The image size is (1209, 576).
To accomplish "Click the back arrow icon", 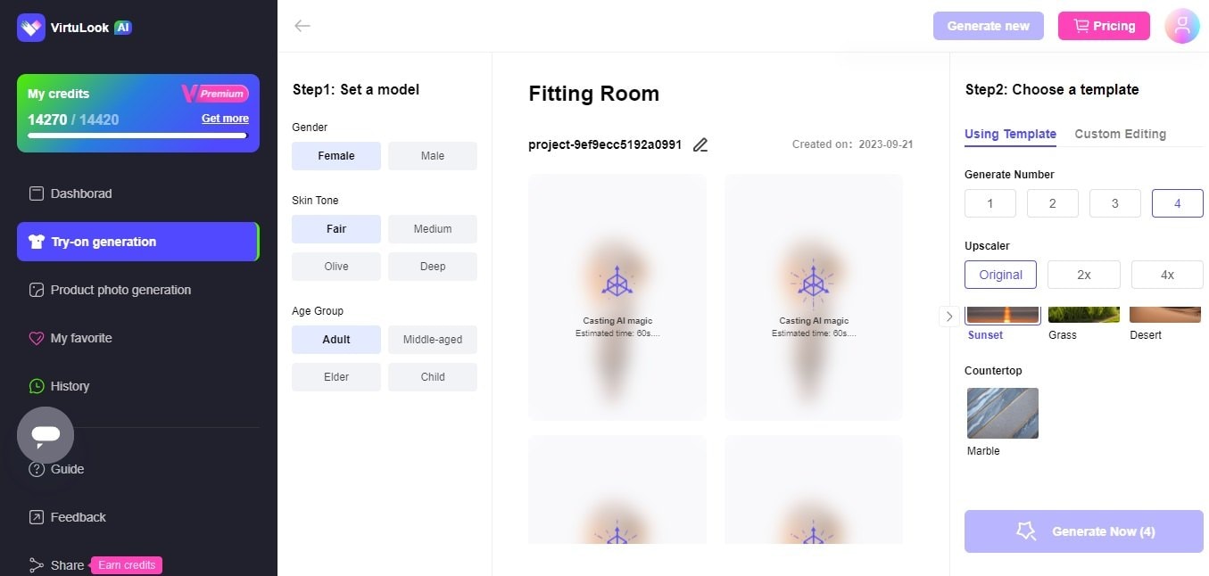I will click(x=302, y=26).
